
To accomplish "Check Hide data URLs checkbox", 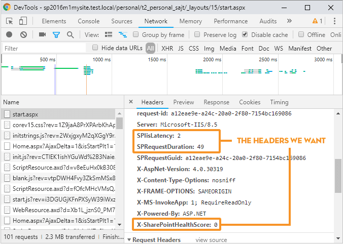I will click(95, 48).
